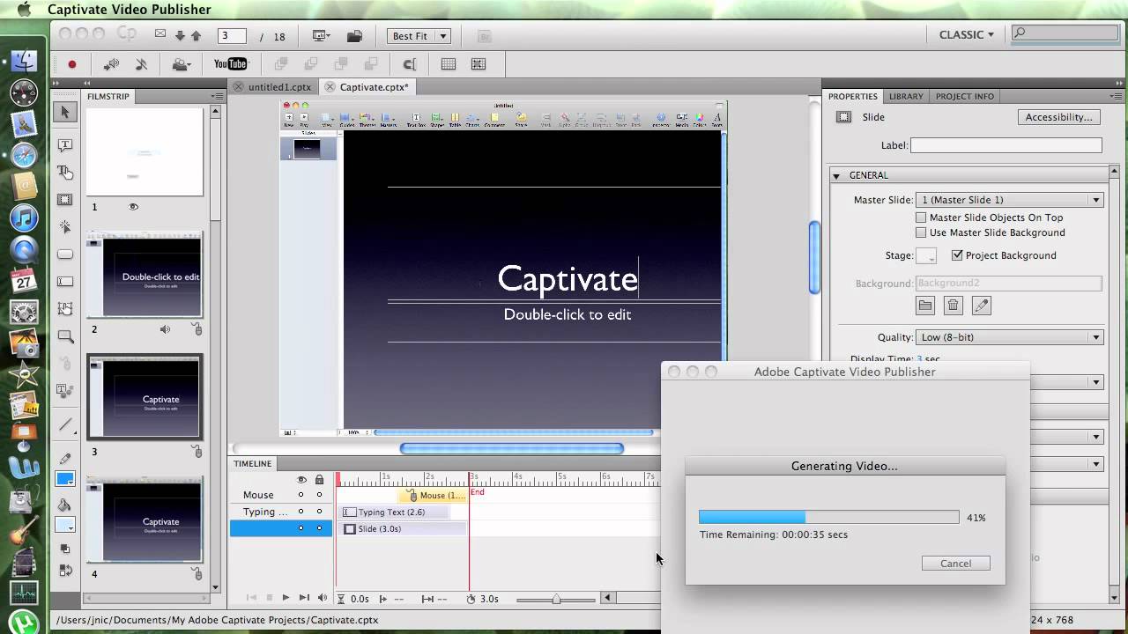The image size is (1128, 634).
Task: Toggle visibility dot for Typing layer
Action: tap(301, 512)
